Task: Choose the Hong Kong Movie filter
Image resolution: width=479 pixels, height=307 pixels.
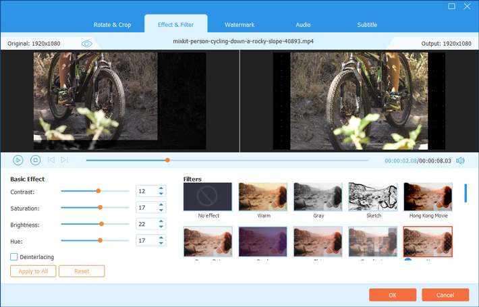Action: (x=428, y=196)
